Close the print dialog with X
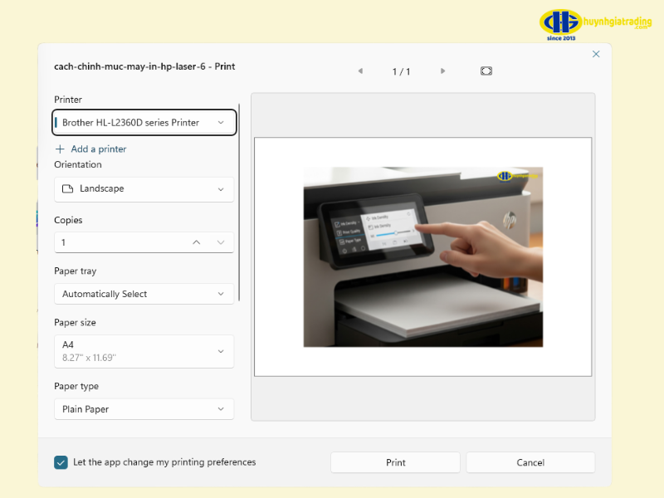664x498 pixels. pos(596,54)
